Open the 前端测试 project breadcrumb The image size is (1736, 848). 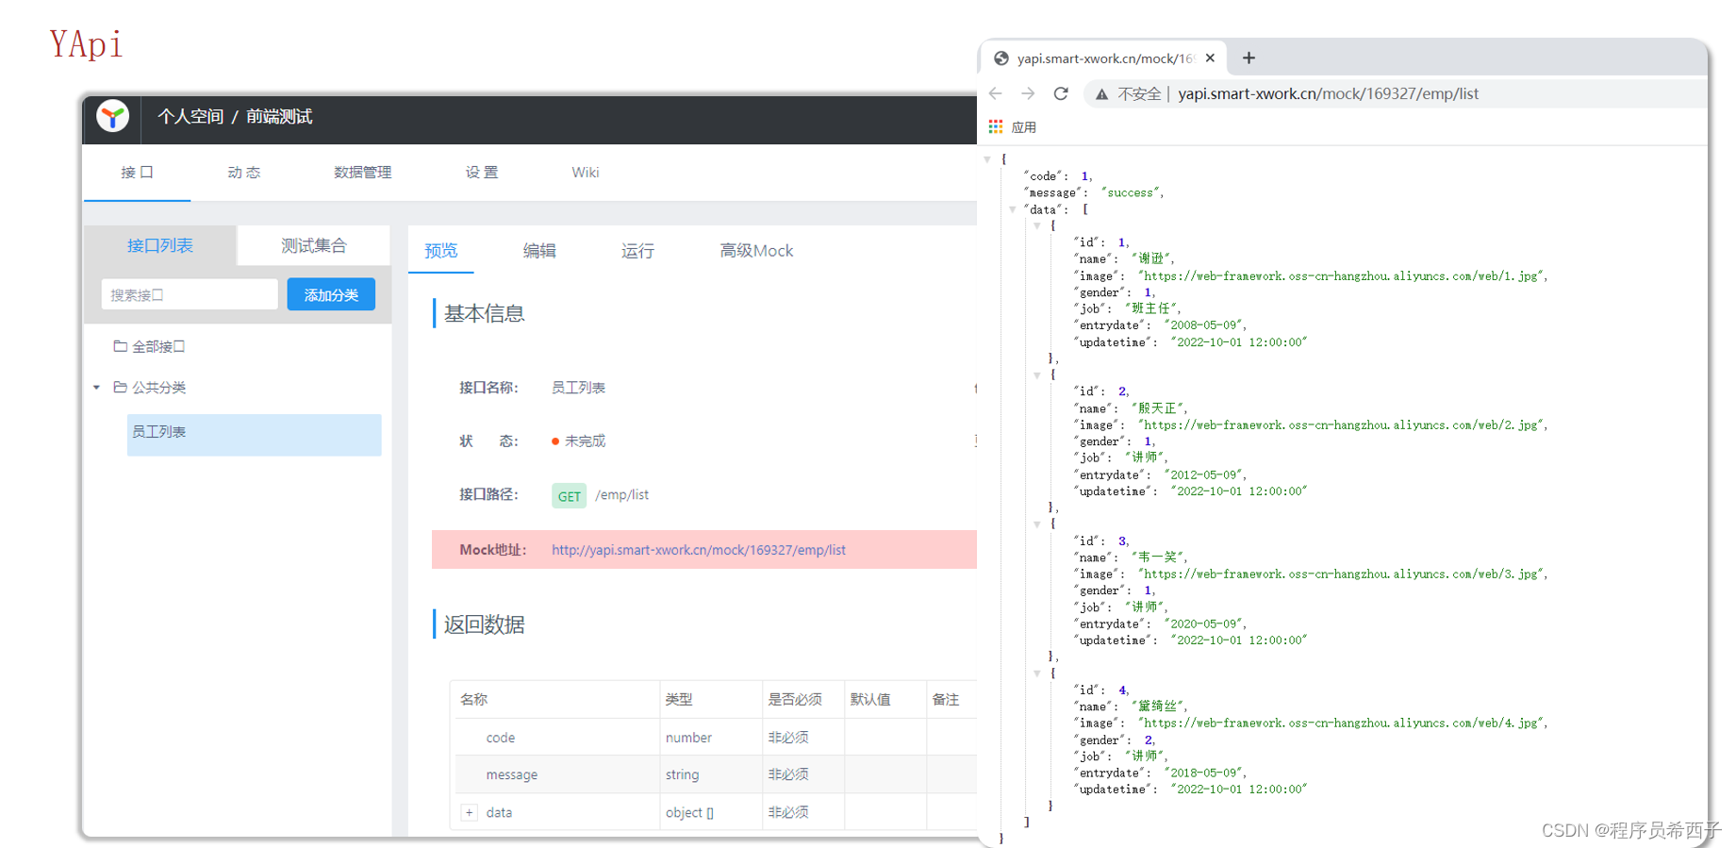pos(279,117)
